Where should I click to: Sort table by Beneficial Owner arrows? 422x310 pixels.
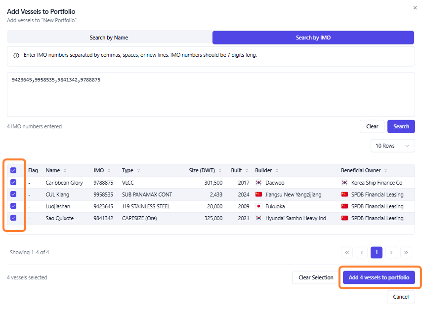click(385, 170)
